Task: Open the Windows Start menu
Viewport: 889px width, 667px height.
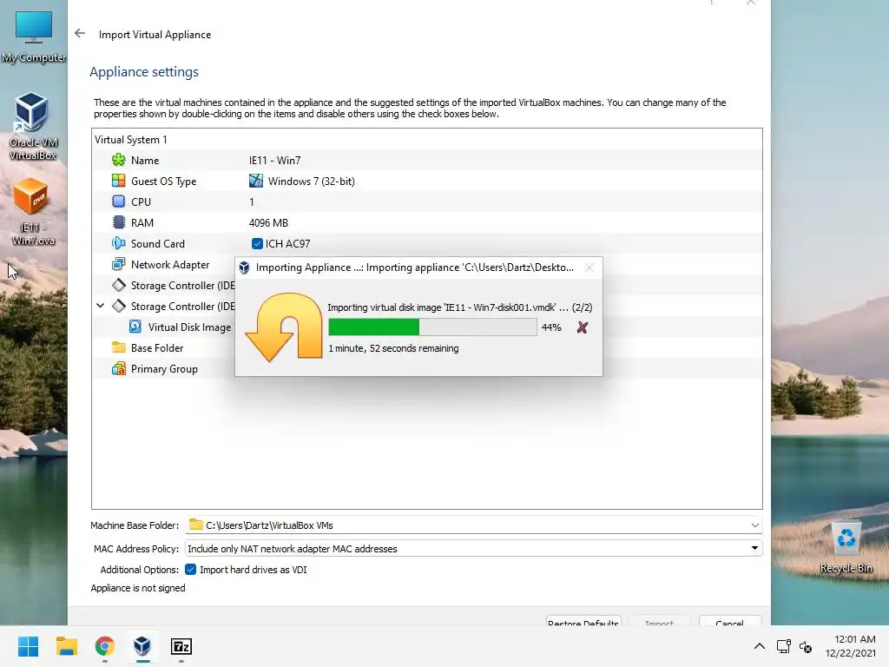Action: (28, 646)
